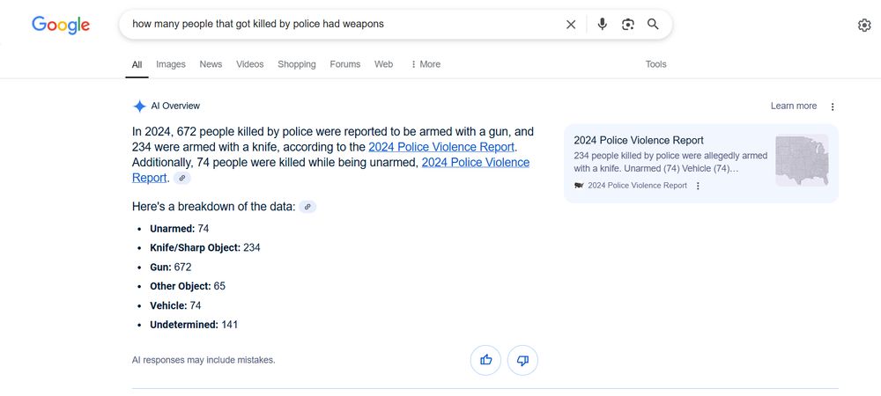881x396 pixels.
Task: Click source card site name label
Action: click(637, 186)
